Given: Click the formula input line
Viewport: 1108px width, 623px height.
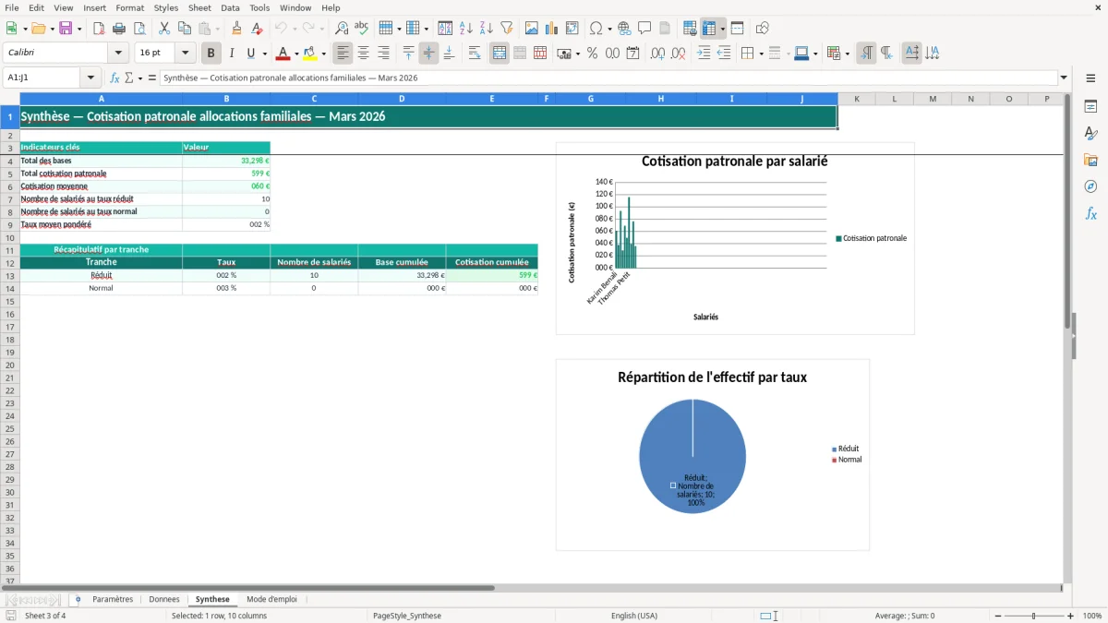Looking at the screenshot, I should pyautogui.click(x=608, y=78).
